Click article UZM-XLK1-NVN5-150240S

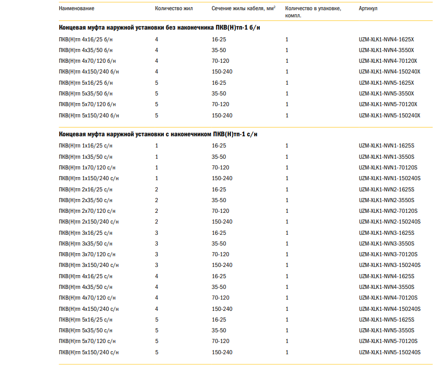tap(390, 352)
